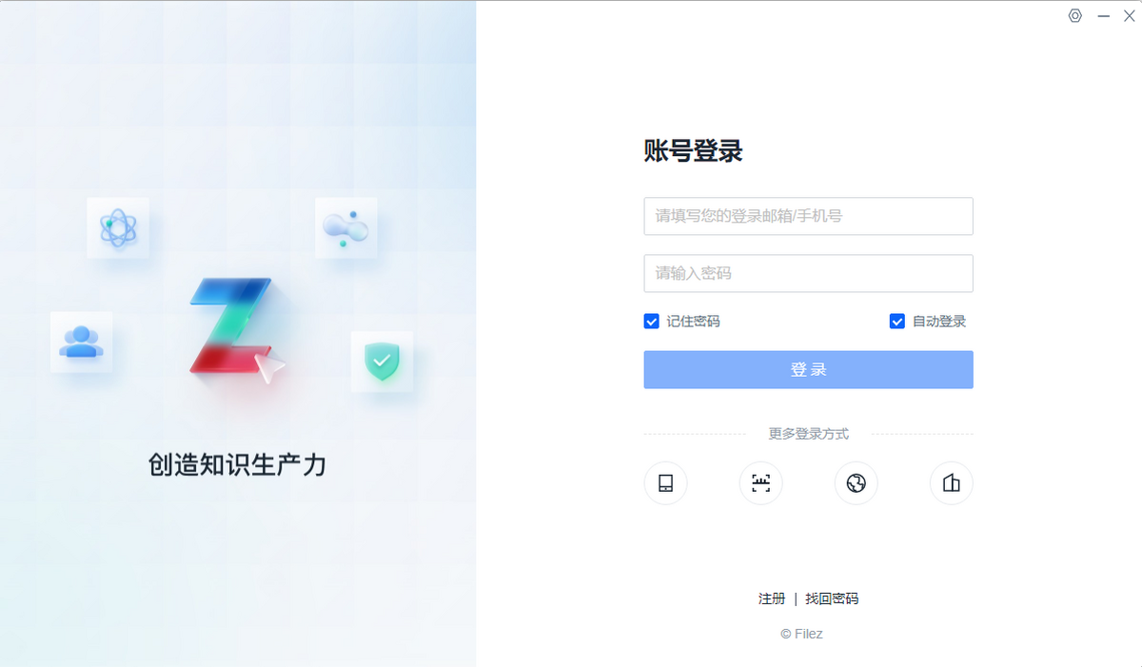
Task: Choose the mobile phone login method icon
Action: coord(665,483)
